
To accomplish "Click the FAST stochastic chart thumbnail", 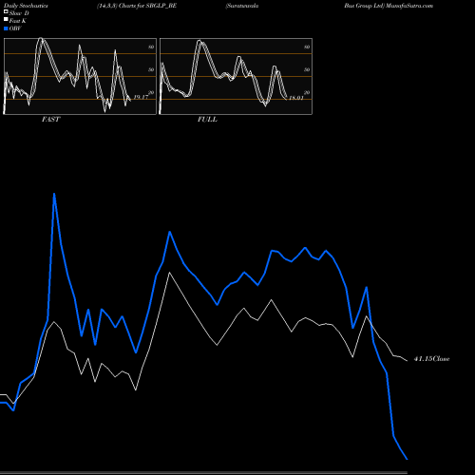I will tap(80, 76).
